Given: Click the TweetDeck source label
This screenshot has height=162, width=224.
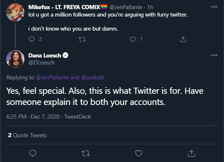Looking at the screenshot, I should tap(78, 117).
